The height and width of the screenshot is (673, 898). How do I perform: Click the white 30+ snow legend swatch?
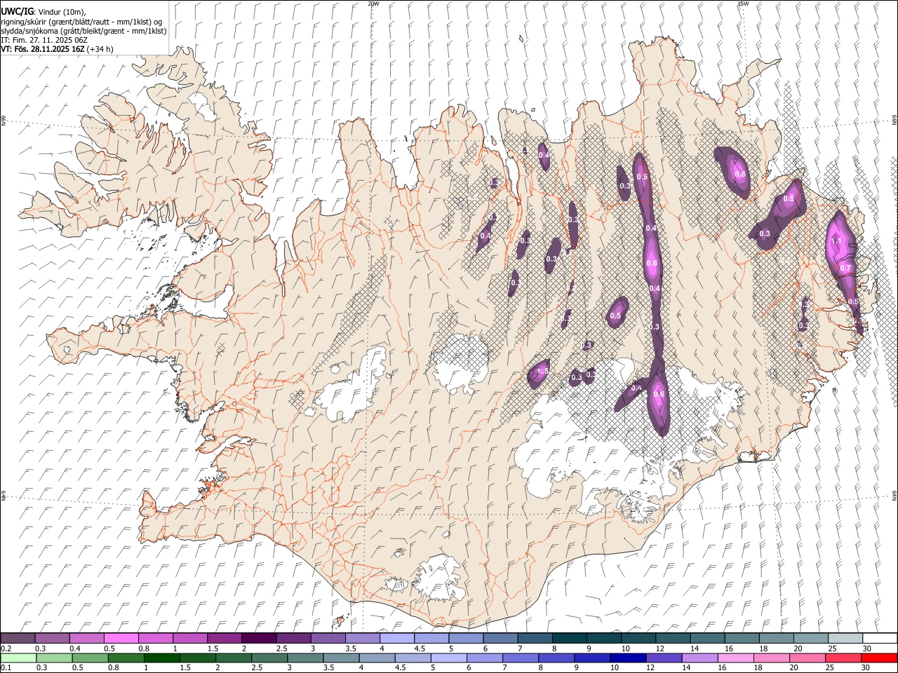pyautogui.click(x=880, y=638)
